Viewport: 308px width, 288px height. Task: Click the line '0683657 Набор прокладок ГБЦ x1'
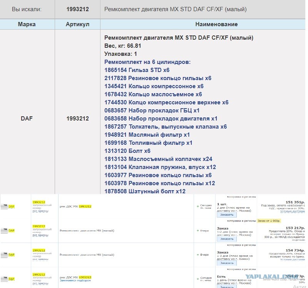[x=152, y=111]
